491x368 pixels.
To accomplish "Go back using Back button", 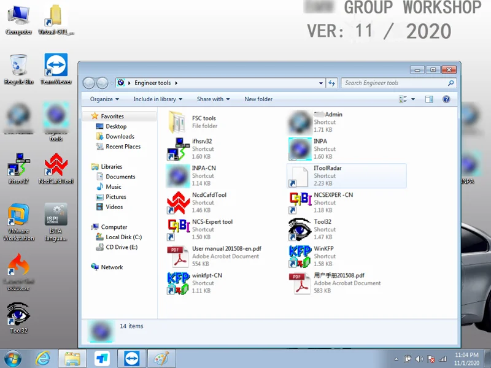I will click(89, 83).
